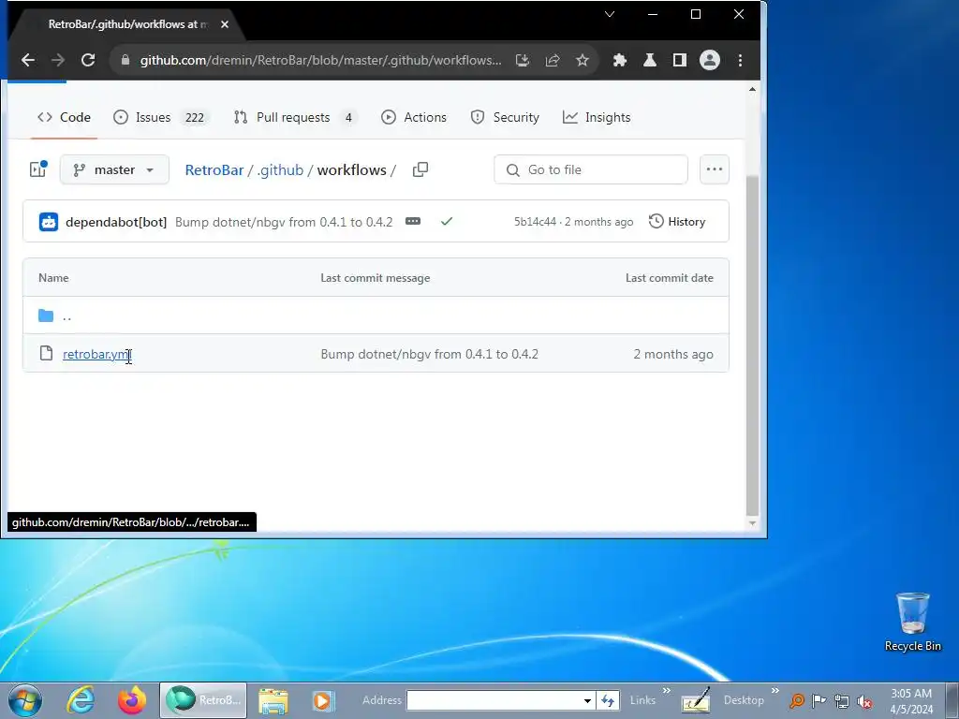Open the tab search chevron
Image resolution: width=959 pixels, height=719 pixels.
(609, 14)
